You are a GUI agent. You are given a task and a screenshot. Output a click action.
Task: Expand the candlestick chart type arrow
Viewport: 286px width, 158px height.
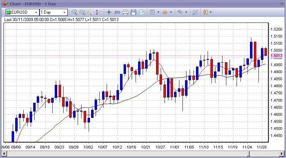tap(211, 12)
